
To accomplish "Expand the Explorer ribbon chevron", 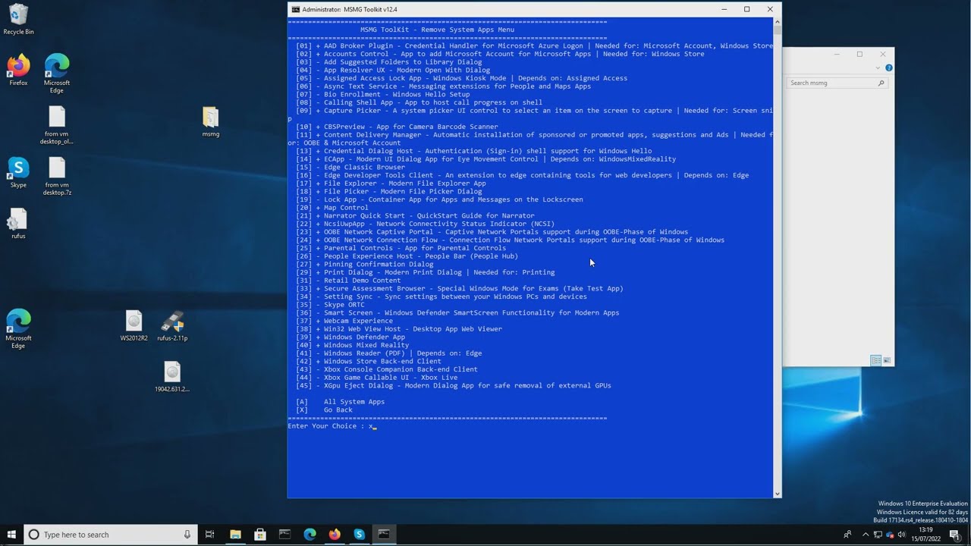I will coord(878,68).
